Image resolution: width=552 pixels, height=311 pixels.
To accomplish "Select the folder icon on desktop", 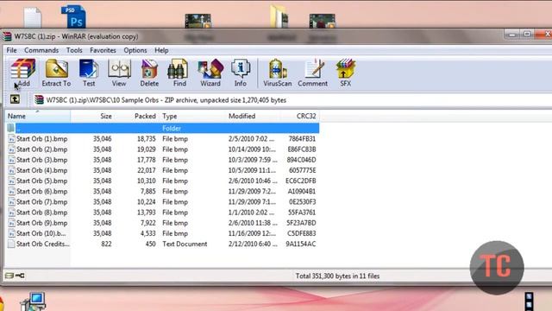I will pos(279,16).
